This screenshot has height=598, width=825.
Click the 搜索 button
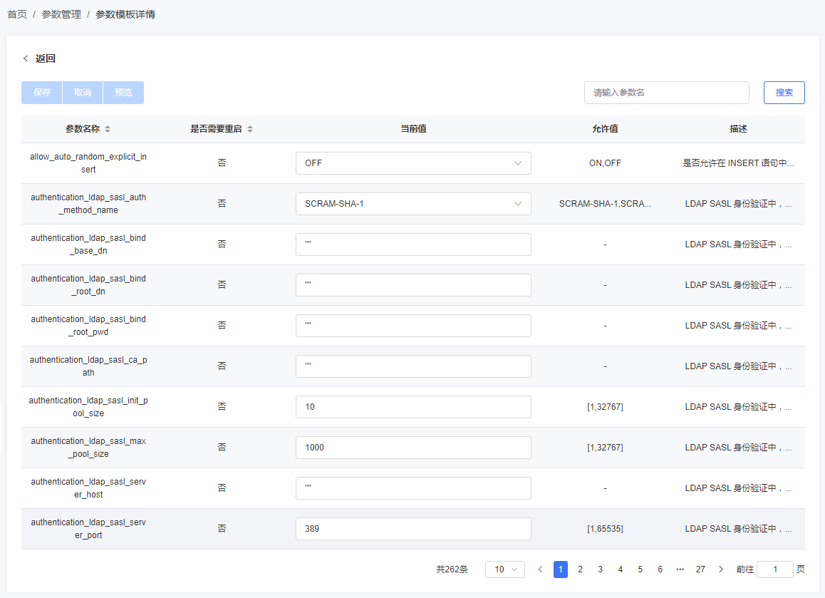point(784,93)
